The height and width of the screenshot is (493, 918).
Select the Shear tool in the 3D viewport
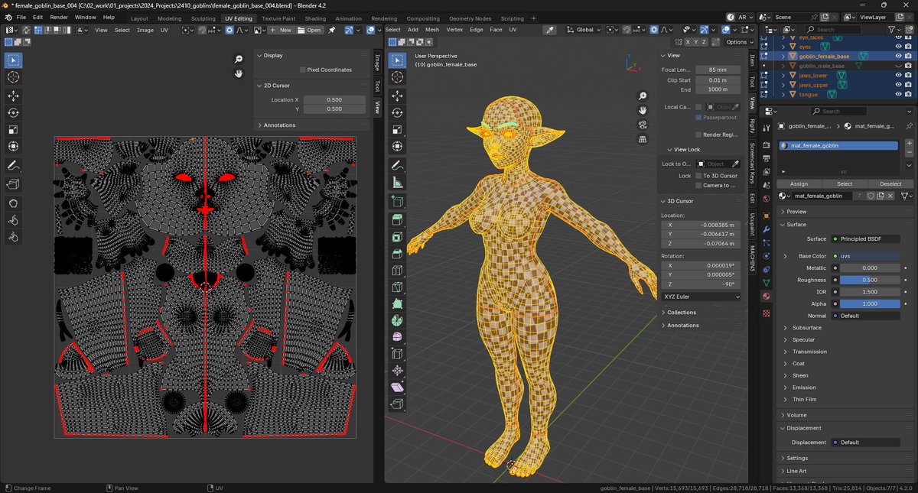pos(397,388)
